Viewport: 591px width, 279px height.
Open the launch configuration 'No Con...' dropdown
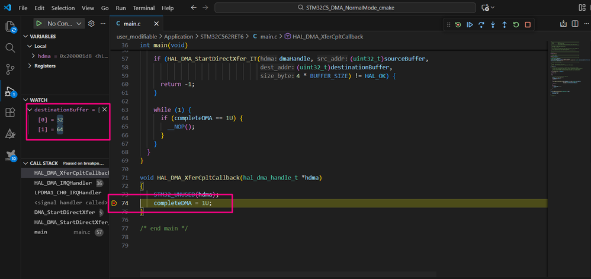coord(63,23)
